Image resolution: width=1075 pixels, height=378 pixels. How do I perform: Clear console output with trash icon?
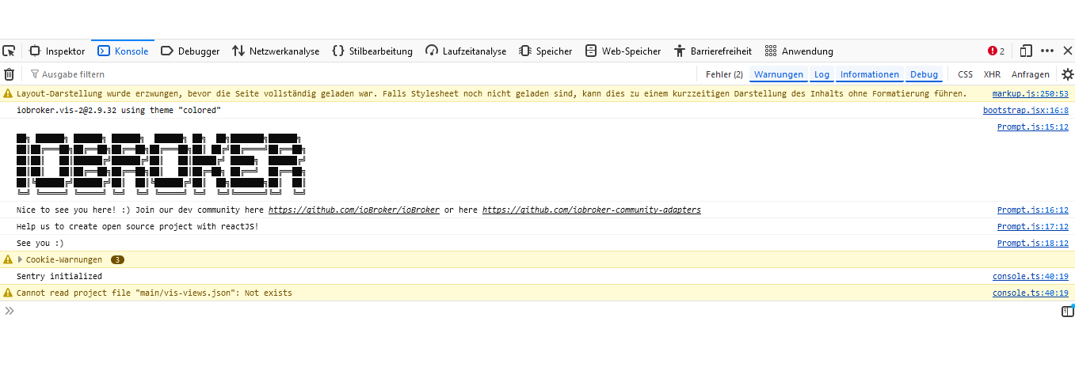click(x=10, y=74)
